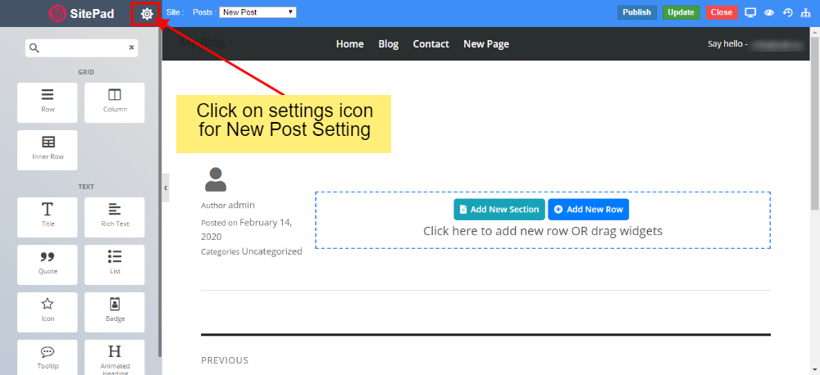Choose the Inner Row widget
The width and height of the screenshot is (820, 375).
(48, 149)
